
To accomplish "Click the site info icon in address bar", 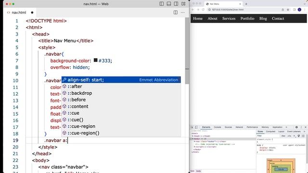I will point(209,10).
